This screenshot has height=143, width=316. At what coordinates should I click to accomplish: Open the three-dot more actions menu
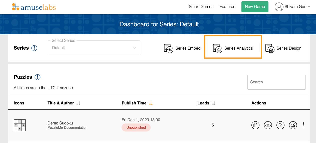click(303, 125)
